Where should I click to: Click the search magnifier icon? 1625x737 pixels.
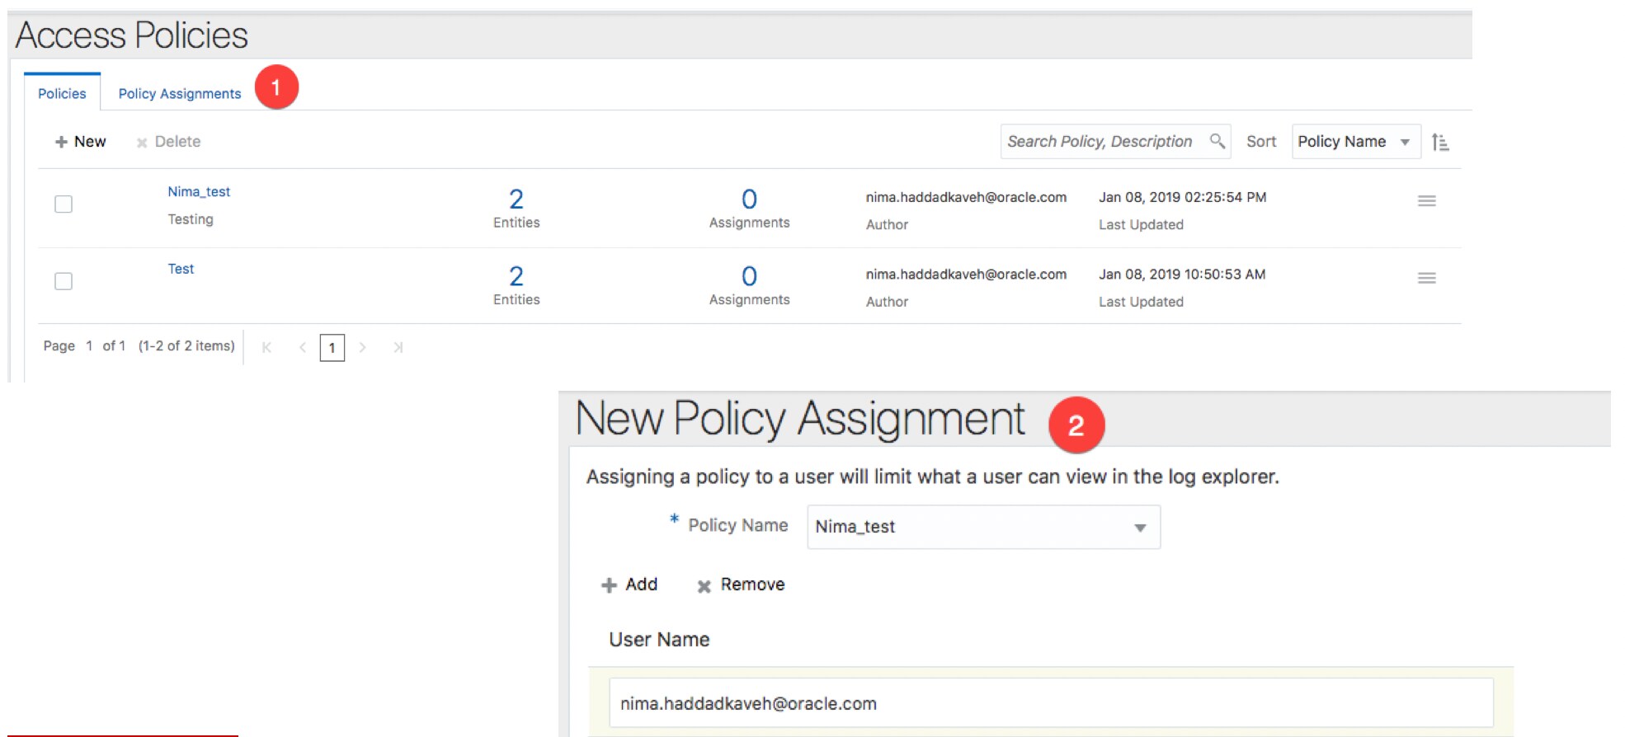pyautogui.click(x=1217, y=141)
